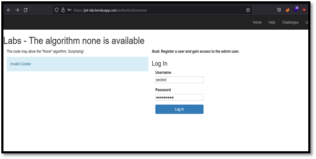Submit with the Log In button
316x159 pixels.
click(179, 109)
